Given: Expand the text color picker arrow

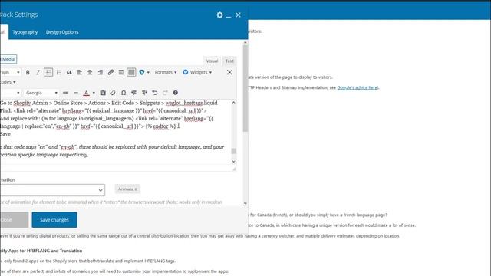Looking at the screenshot, I should [x=94, y=93].
